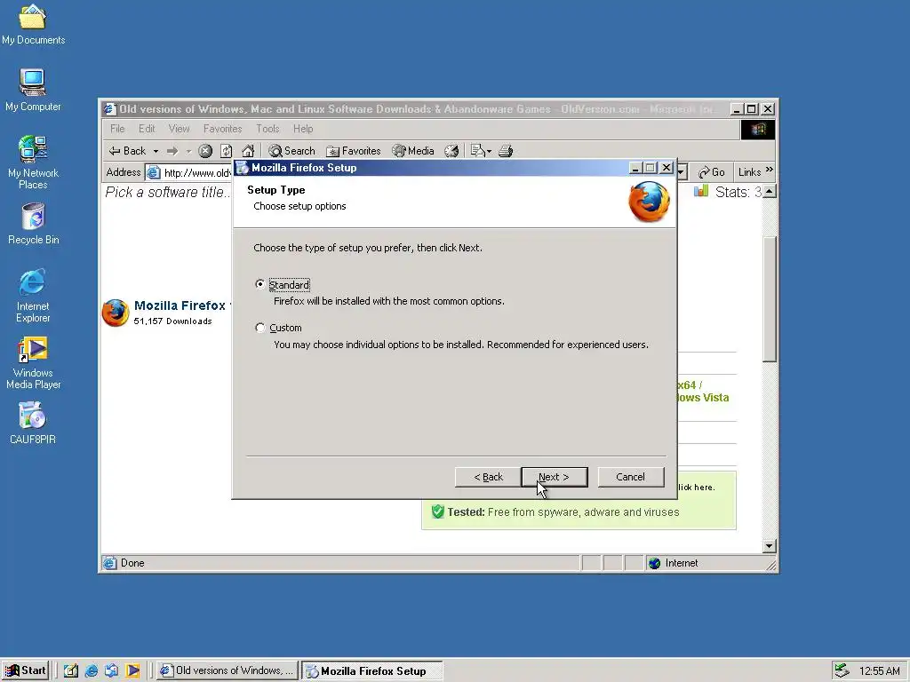Open the CAUF8PIR desktop icon
Screen dimensions: 910x682
(33, 424)
